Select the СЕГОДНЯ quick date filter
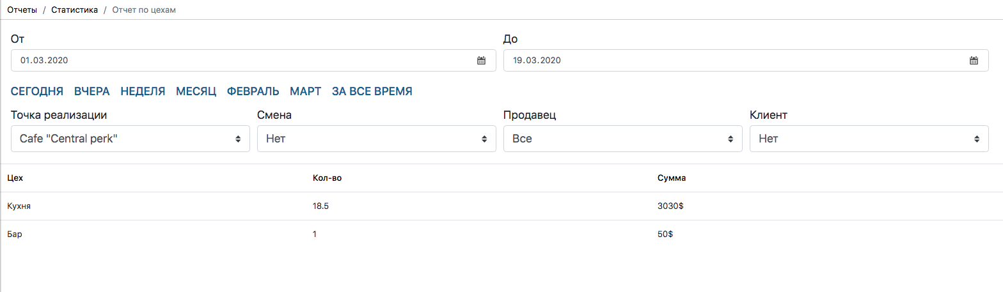The image size is (1003, 292). [x=37, y=91]
